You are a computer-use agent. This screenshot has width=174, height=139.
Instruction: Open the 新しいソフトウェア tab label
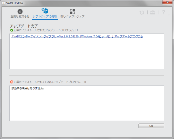[72, 16]
